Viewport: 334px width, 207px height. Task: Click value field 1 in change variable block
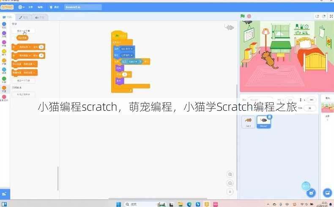(x=41, y=55)
